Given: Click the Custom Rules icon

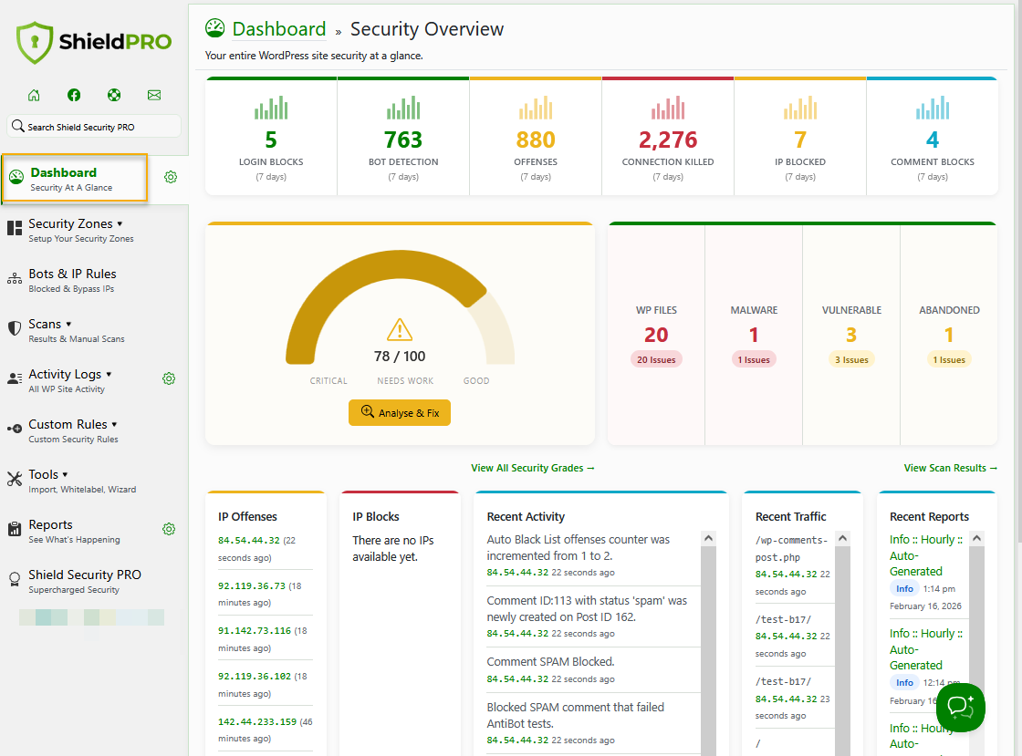Looking at the screenshot, I should (x=15, y=429).
